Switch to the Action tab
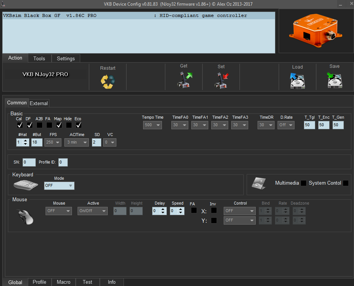Image resolution: width=354 pixels, height=286 pixels. coord(15,58)
